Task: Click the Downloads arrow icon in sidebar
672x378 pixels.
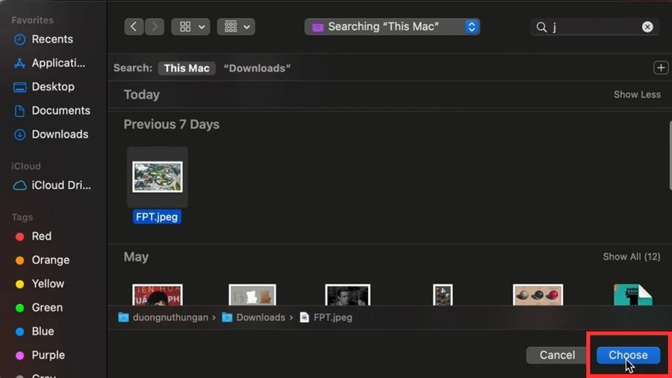Action: 19,134
